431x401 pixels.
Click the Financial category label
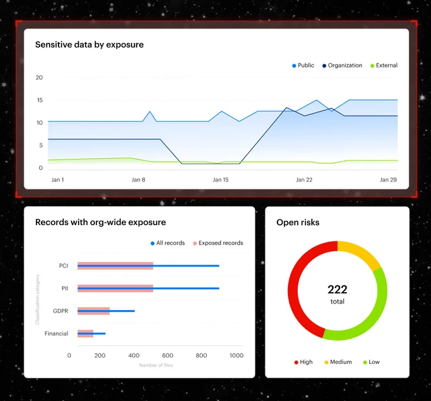(x=56, y=334)
